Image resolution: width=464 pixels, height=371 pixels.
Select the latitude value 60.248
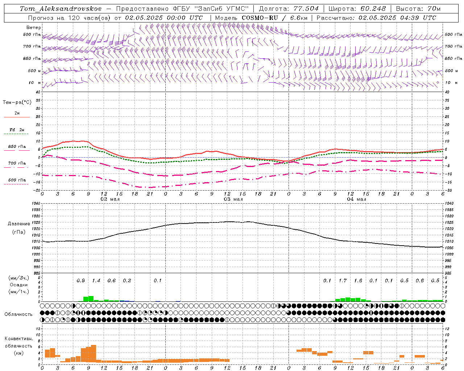point(373,9)
